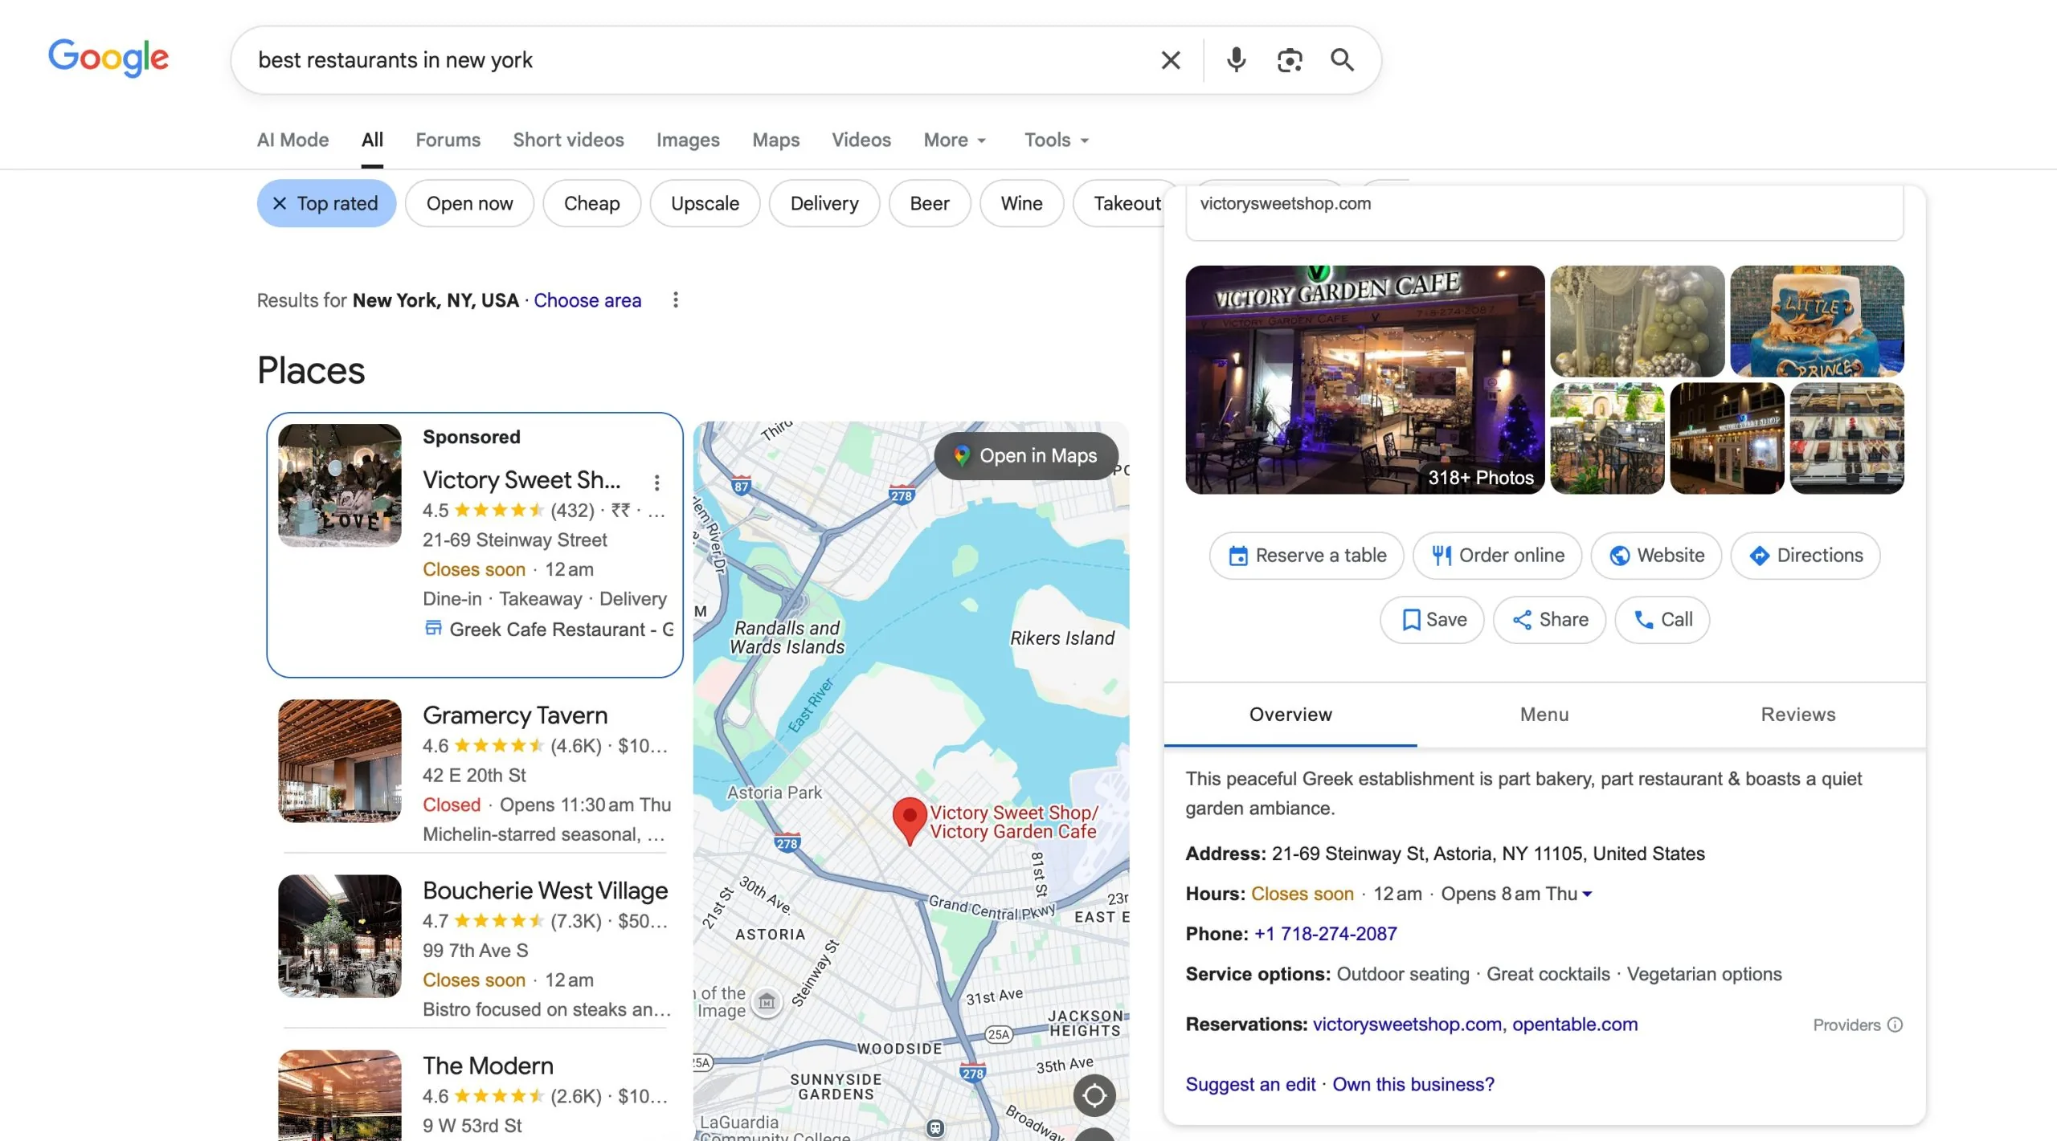Open the Images search tab
This screenshot has width=2057, height=1141.
tap(688, 140)
